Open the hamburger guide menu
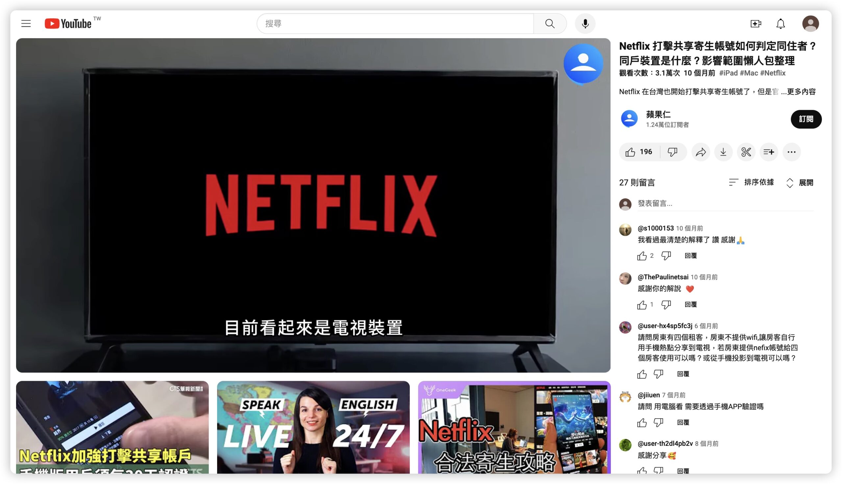Image resolution: width=842 pixels, height=484 pixels. pos(26,24)
